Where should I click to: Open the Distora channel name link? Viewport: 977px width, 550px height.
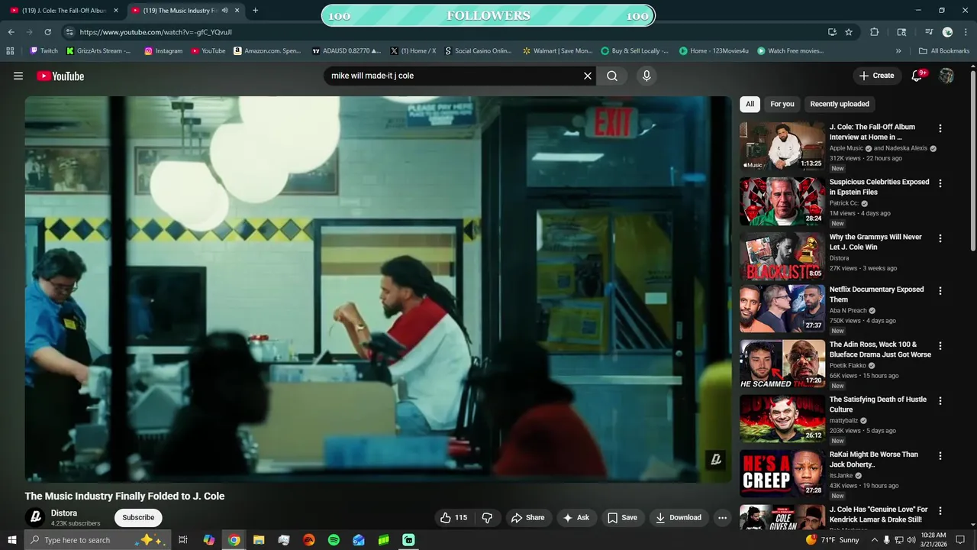tap(64, 513)
